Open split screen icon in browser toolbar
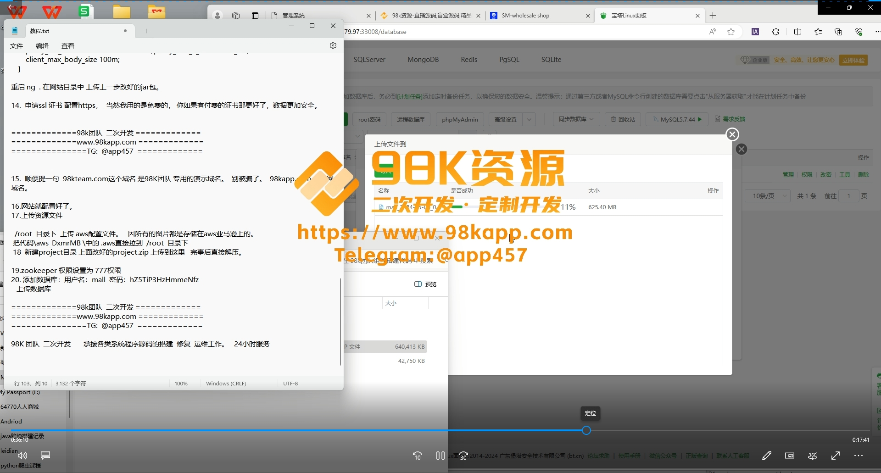This screenshot has height=473, width=881. coord(797,32)
